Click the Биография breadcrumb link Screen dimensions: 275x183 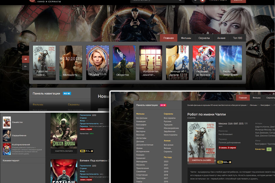click(265, 105)
